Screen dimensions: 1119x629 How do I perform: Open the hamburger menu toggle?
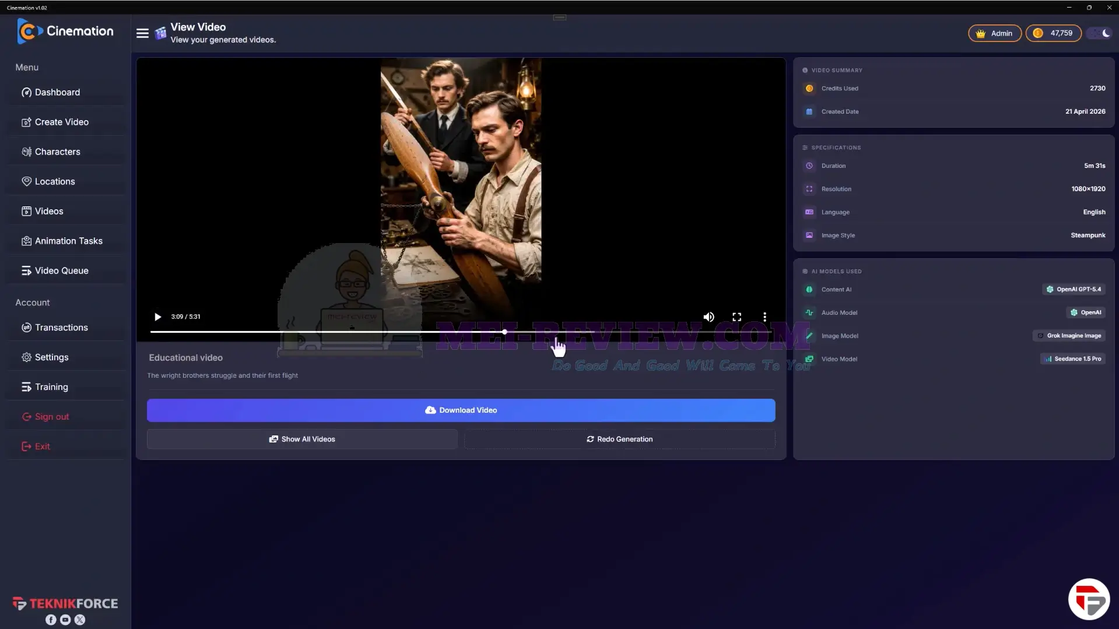tap(142, 33)
